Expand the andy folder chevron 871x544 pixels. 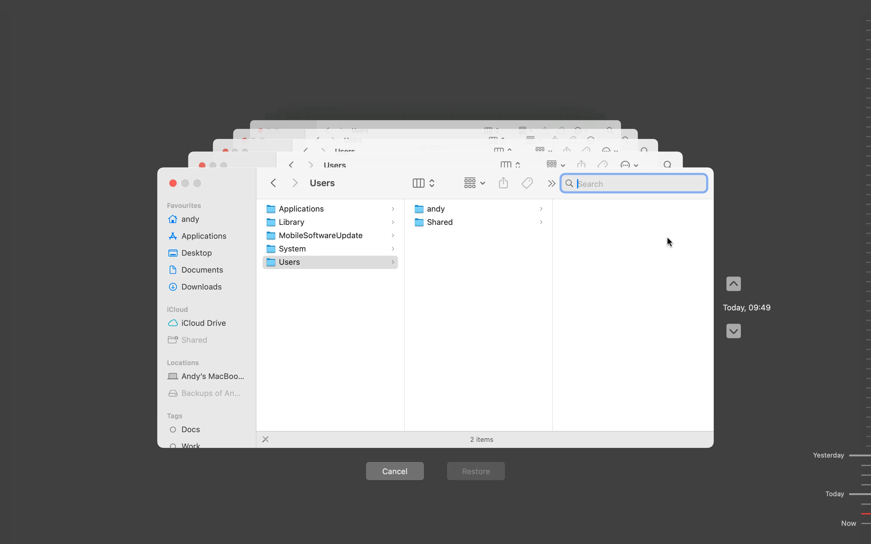pyautogui.click(x=541, y=209)
